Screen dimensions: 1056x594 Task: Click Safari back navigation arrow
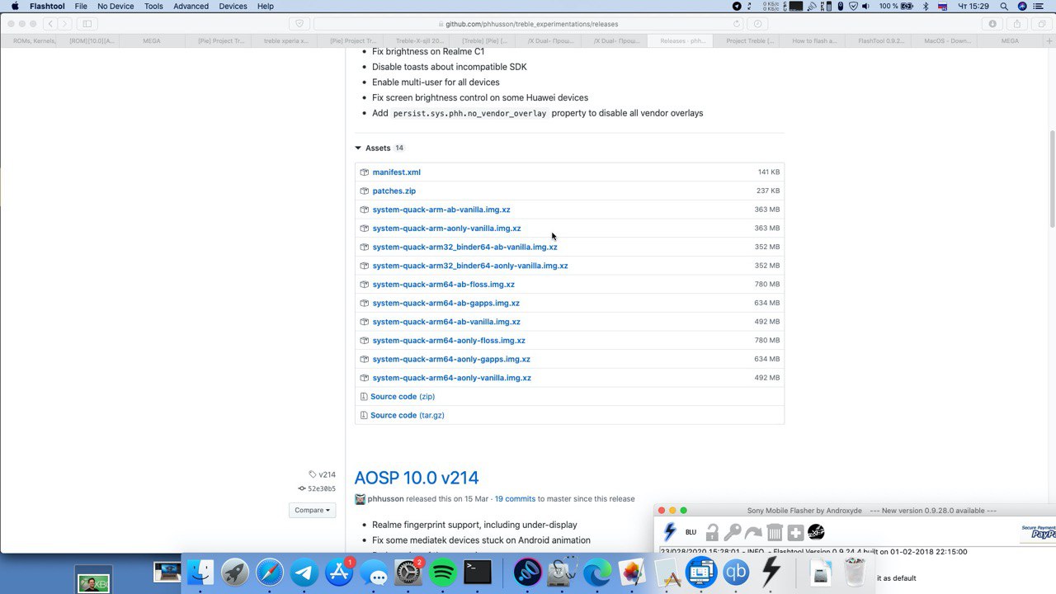[49, 24]
